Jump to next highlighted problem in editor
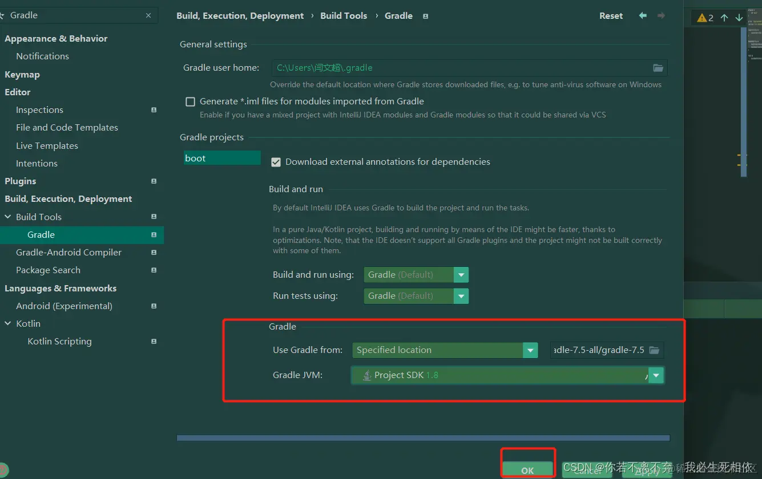762x479 pixels. point(739,18)
